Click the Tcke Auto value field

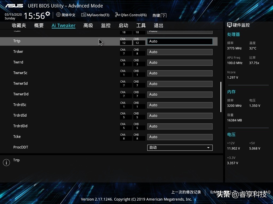click(180, 137)
